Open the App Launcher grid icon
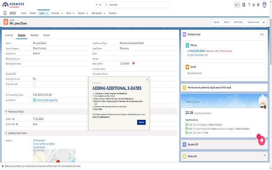The width and height of the screenshot is (272, 170). pyautogui.click(x=5, y=13)
